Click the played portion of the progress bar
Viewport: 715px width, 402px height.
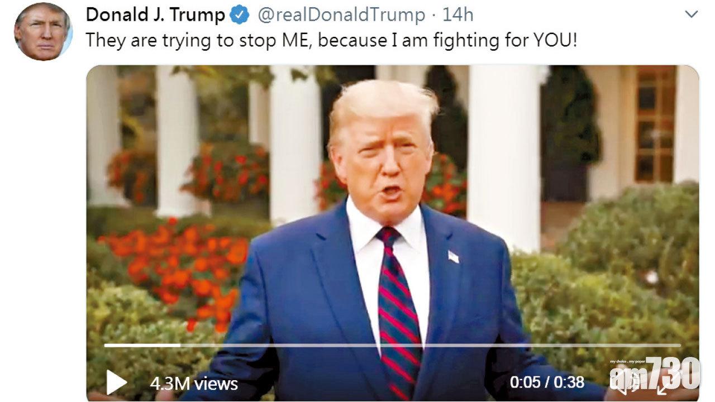coord(142,345)
